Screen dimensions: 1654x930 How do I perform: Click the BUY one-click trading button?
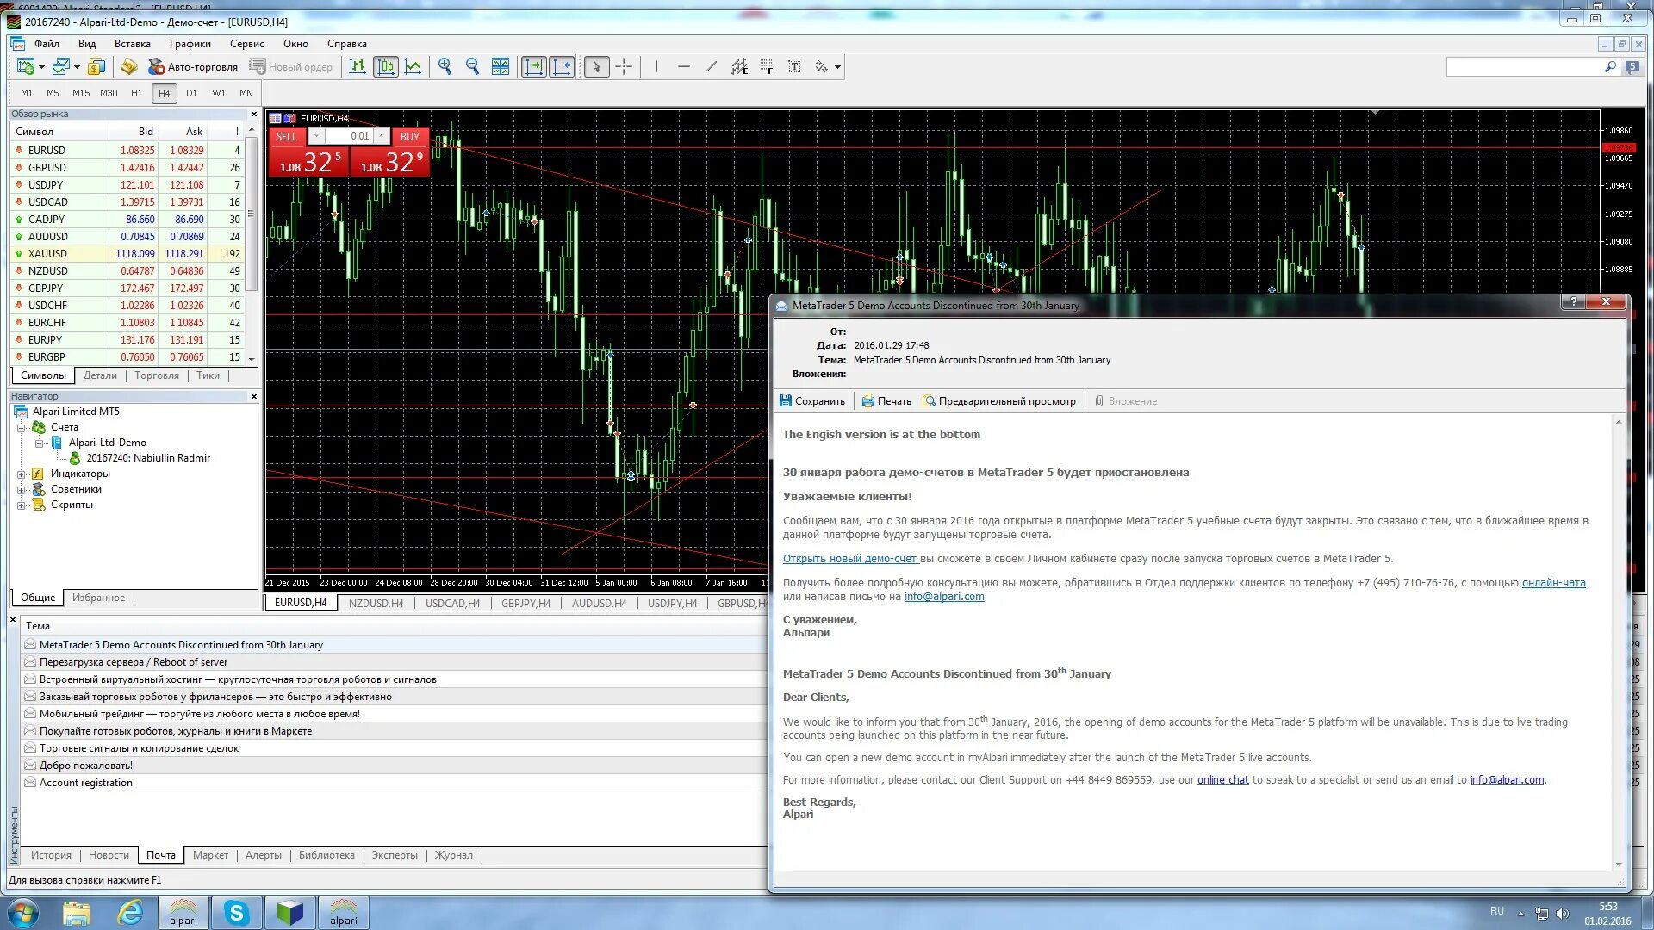tap(410, 136)
